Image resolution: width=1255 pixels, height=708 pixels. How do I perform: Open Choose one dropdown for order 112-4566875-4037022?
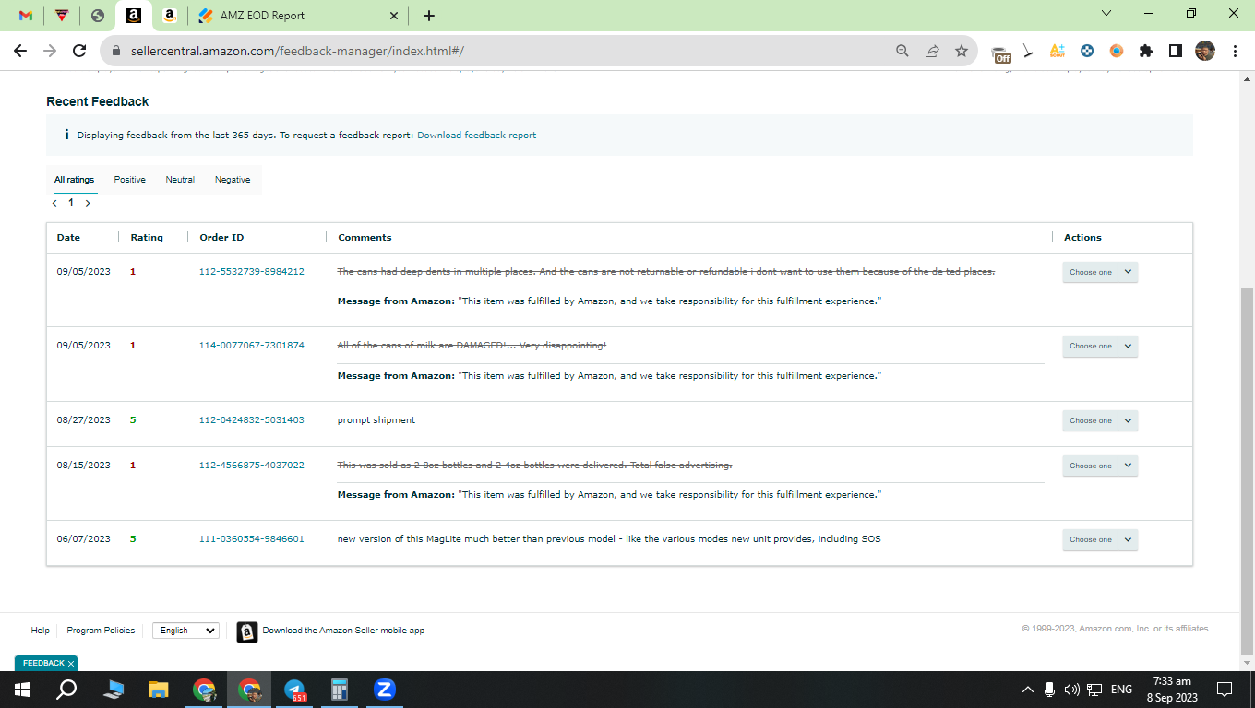point(1100,466)
